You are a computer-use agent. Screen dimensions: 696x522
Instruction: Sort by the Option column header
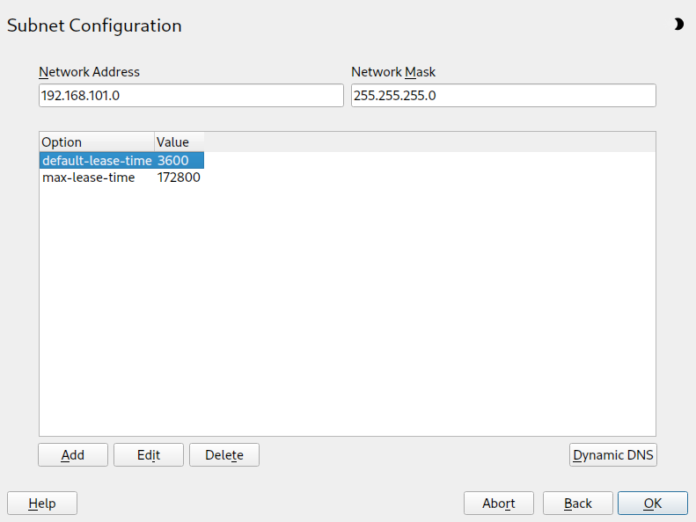point(96,142)
